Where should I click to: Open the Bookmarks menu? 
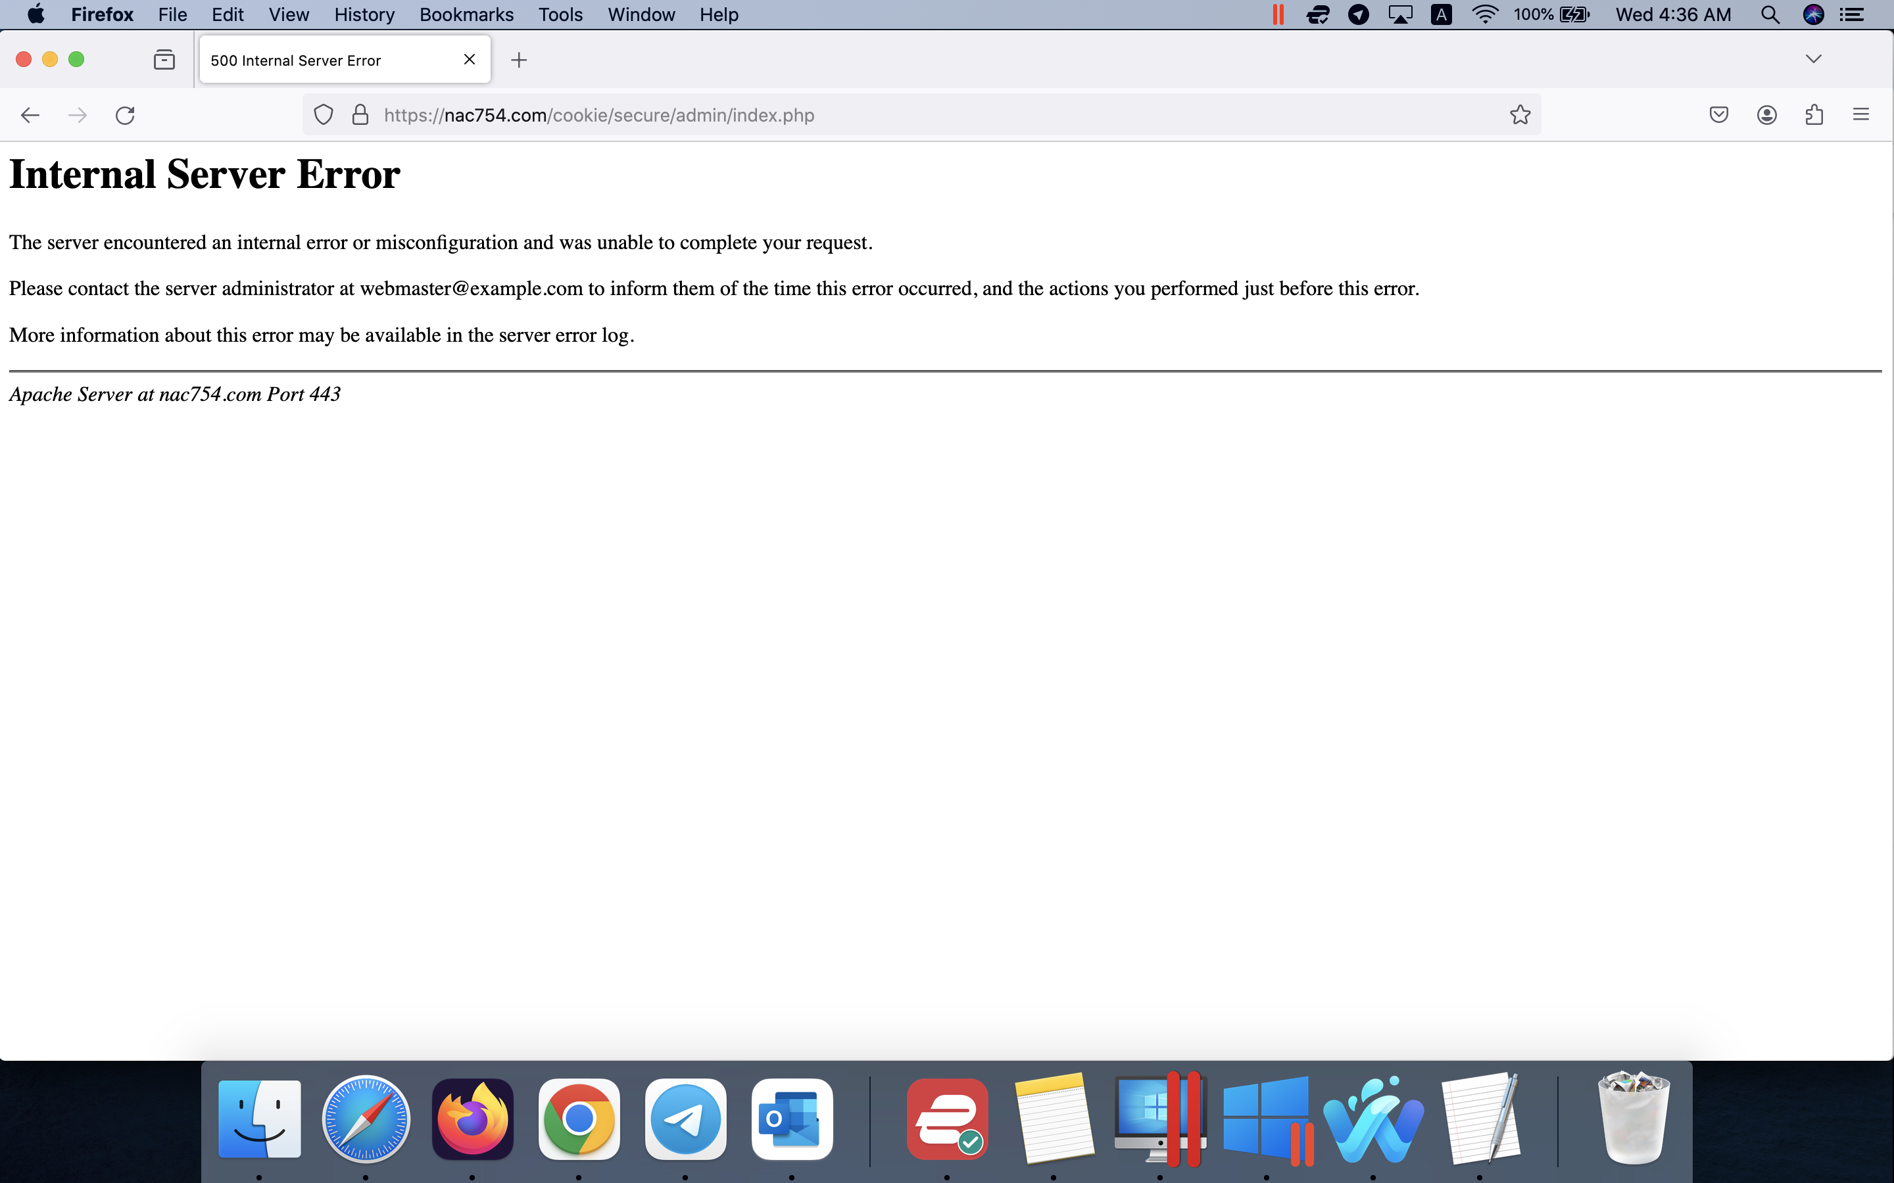pyautogui.click(x=466, y=15)
